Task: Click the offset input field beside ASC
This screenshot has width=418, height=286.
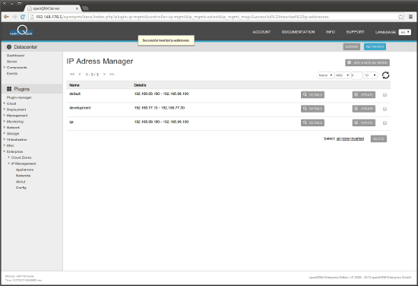Action: [x=356, y=75]
